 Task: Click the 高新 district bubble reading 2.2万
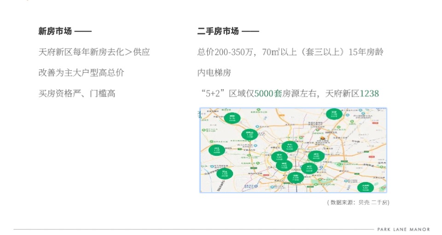296,178
